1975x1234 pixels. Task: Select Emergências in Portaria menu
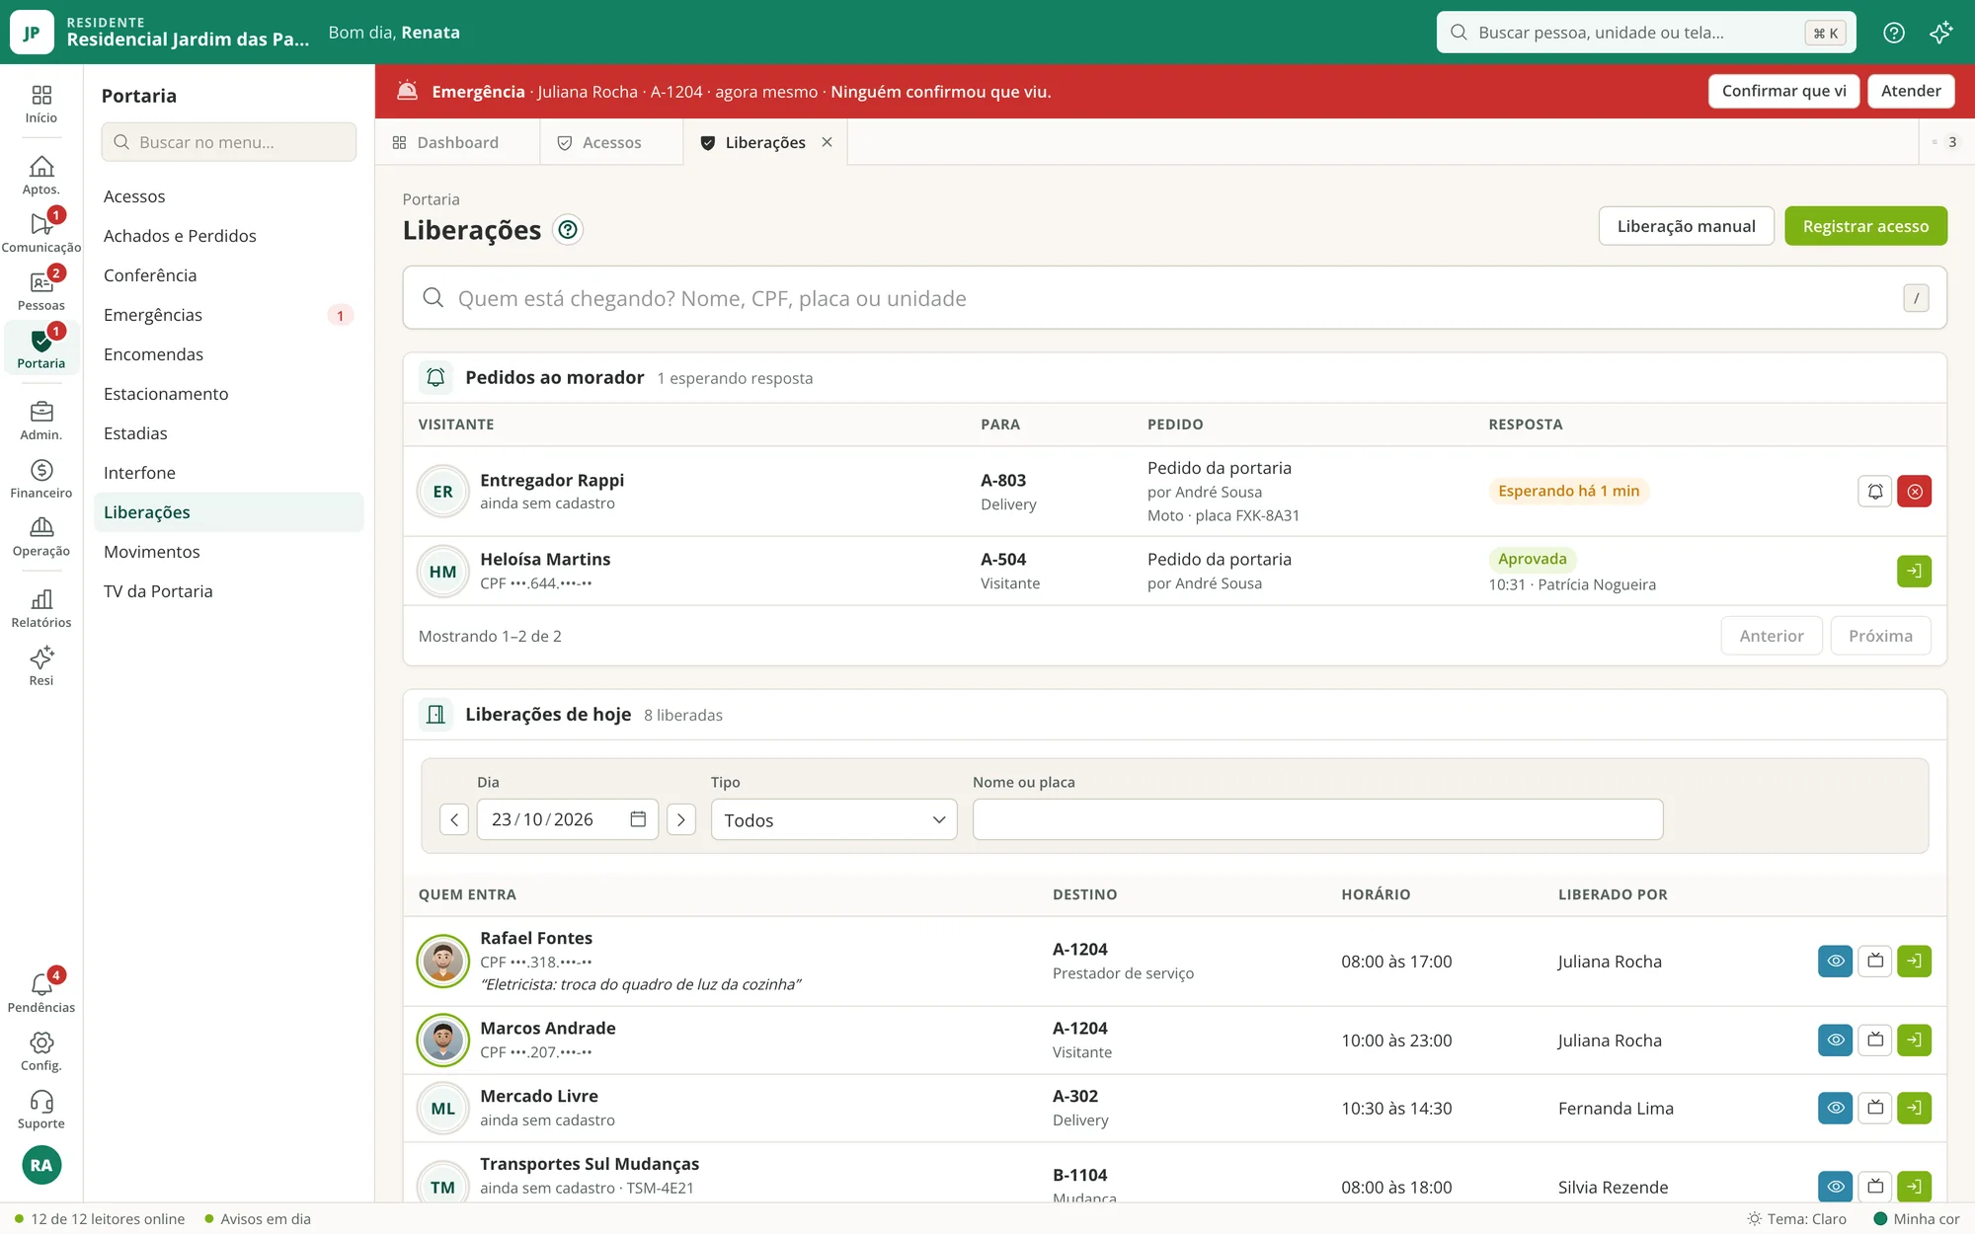tap(228, 315)
